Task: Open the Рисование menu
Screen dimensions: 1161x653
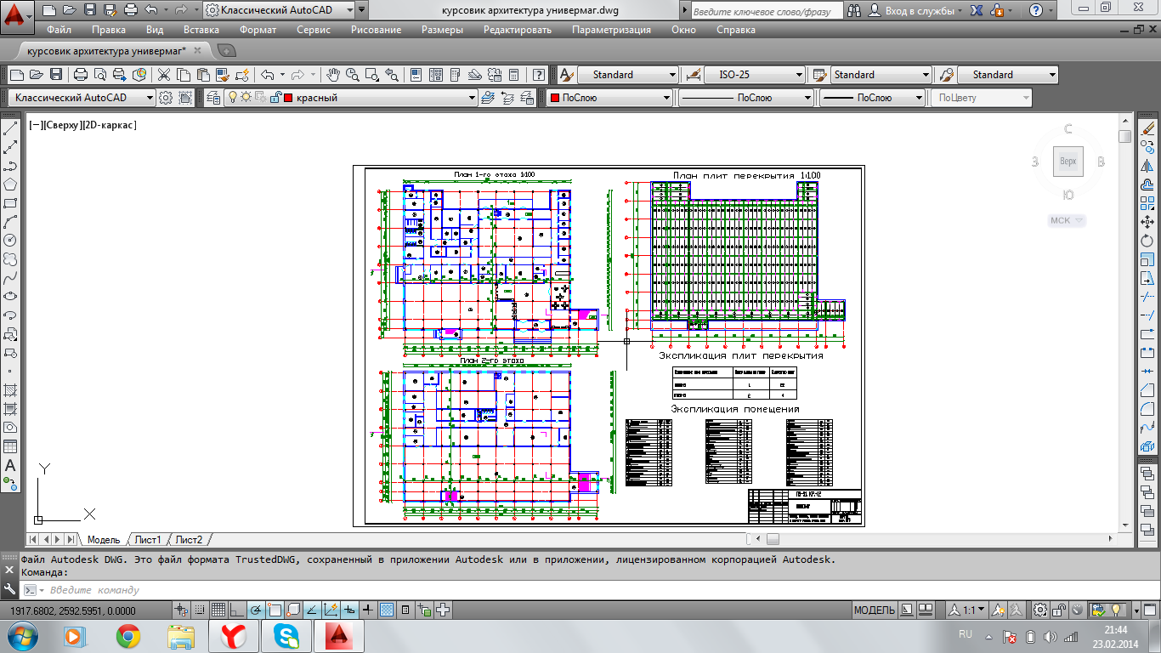Action: pyautogui.click(x=376, y=29)
